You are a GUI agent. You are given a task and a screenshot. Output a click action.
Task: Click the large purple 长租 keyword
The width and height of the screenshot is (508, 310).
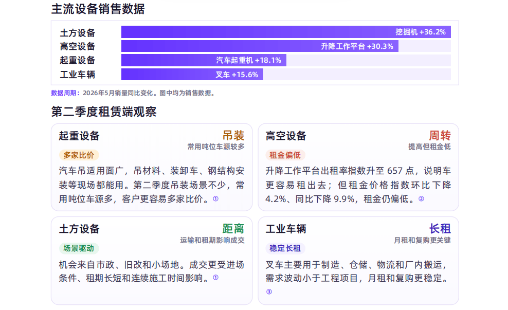click(440, 229)
